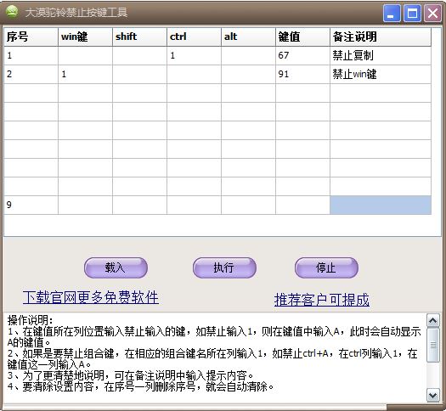This screenshot has height=411, width=446.
Task: Open 下载官网更多免费软件 link
Action: [x=91, y=297]
